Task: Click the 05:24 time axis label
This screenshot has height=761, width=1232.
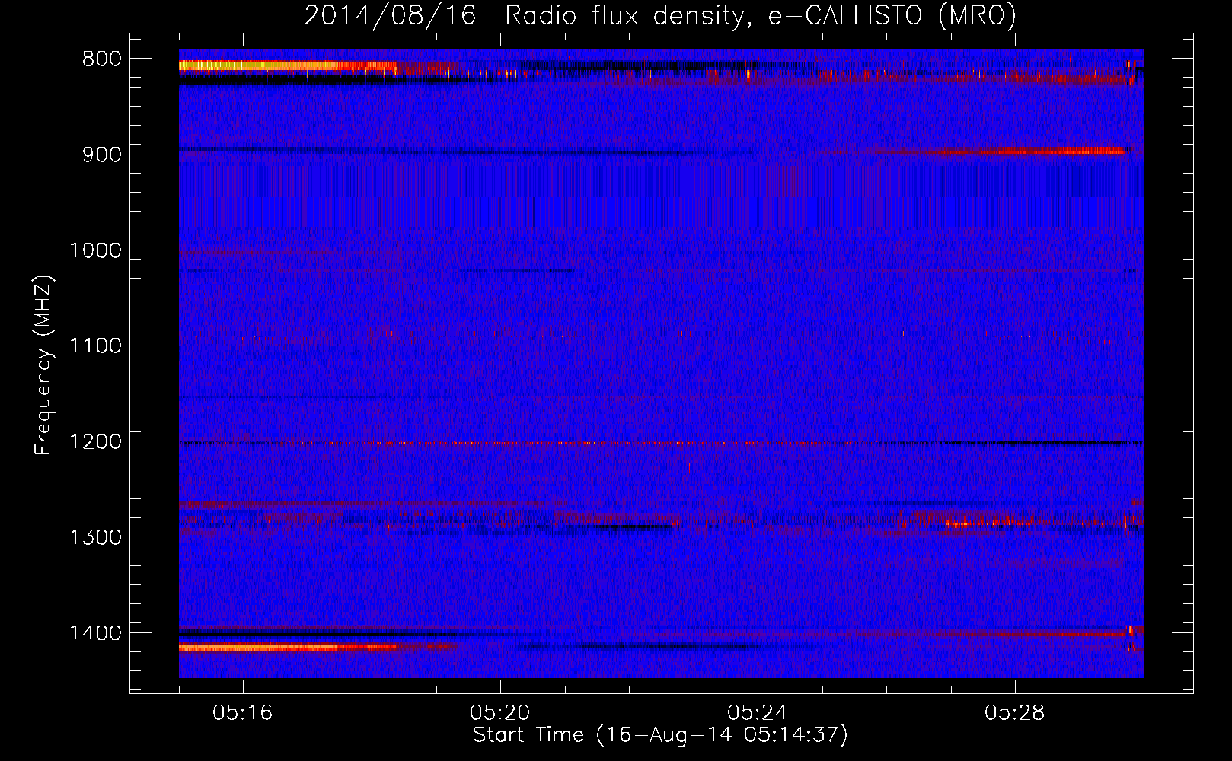Action: click(x=758, y=713)
